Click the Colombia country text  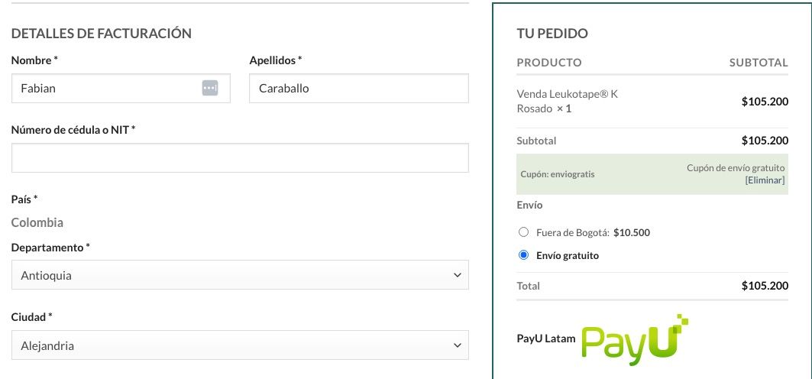[x=37, y=222]
